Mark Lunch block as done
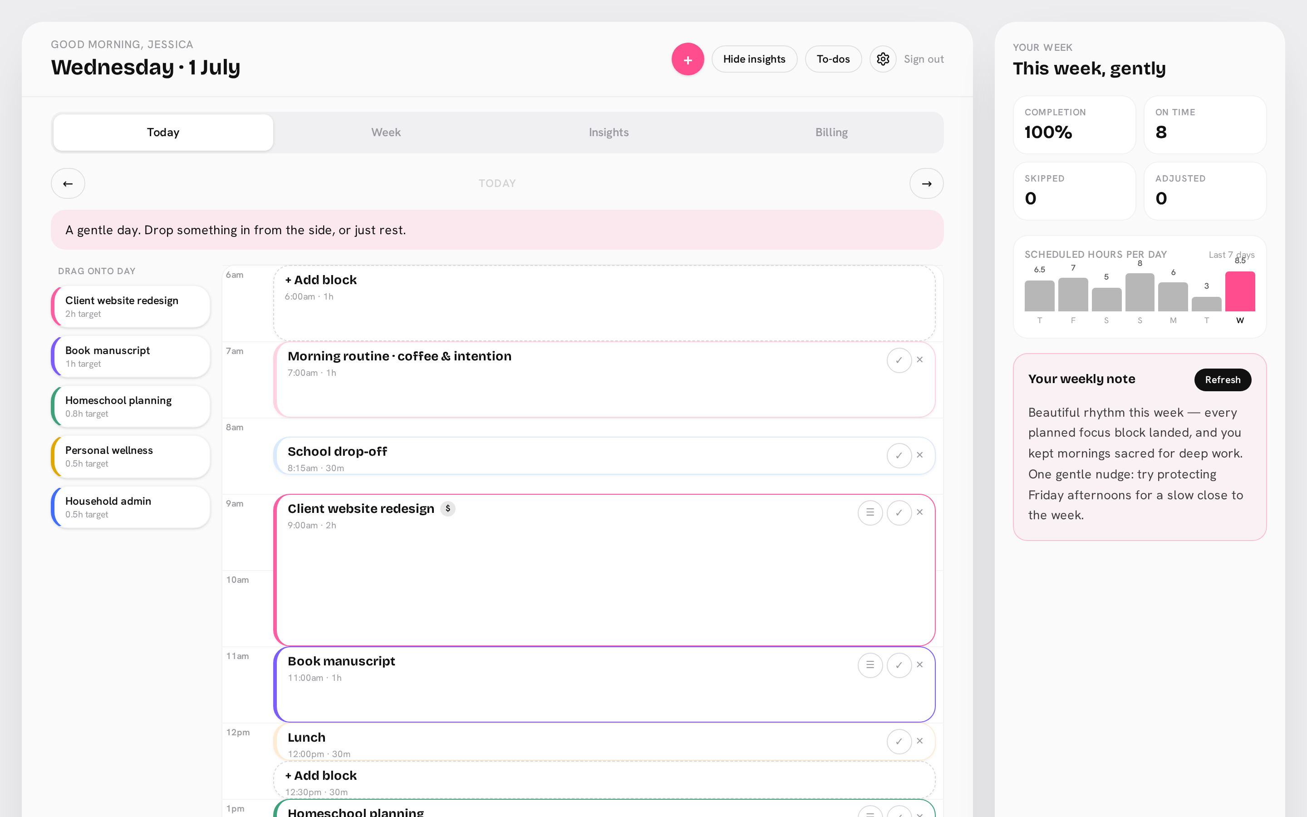The height and width of the screenshot is (817, 1307). coord(899,741)
